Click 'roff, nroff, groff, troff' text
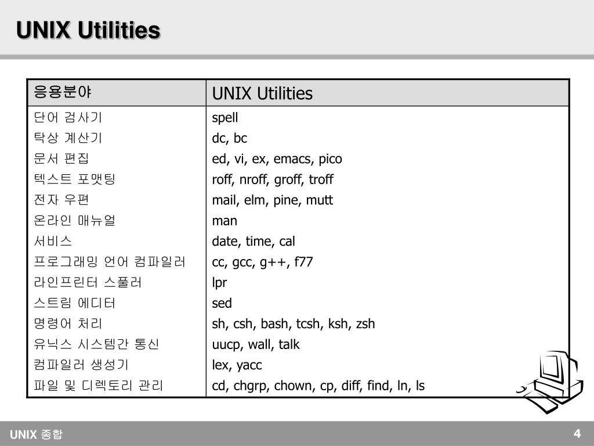594x446 pixels. 273,179
